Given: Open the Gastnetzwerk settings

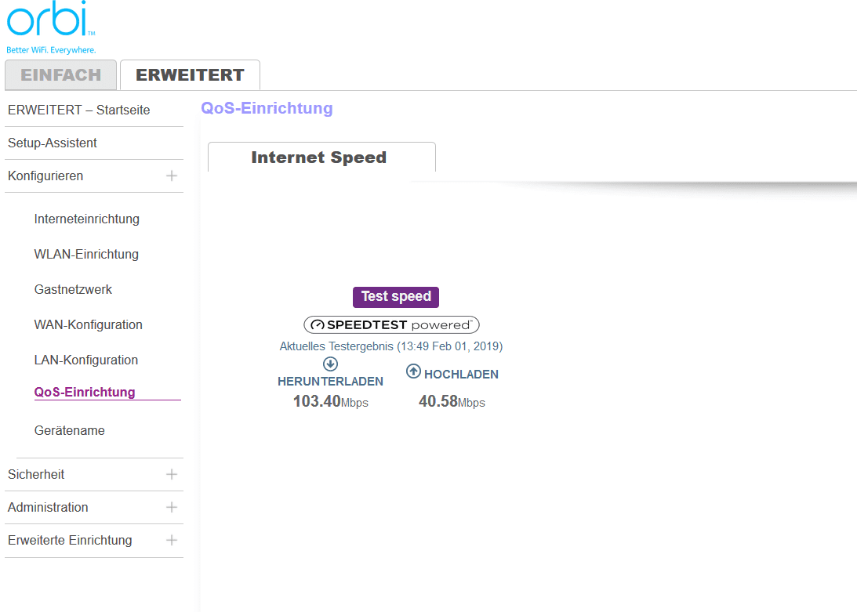Looking at the screenshot, I should [73, 290].
